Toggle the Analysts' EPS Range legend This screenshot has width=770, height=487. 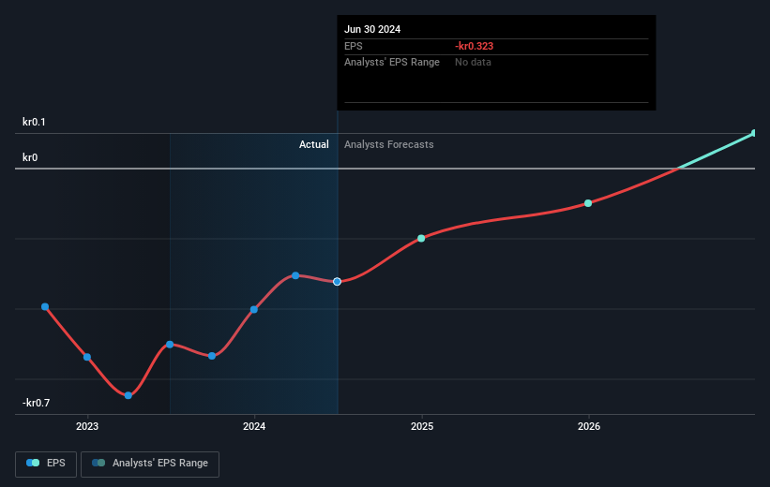(150, 464)
